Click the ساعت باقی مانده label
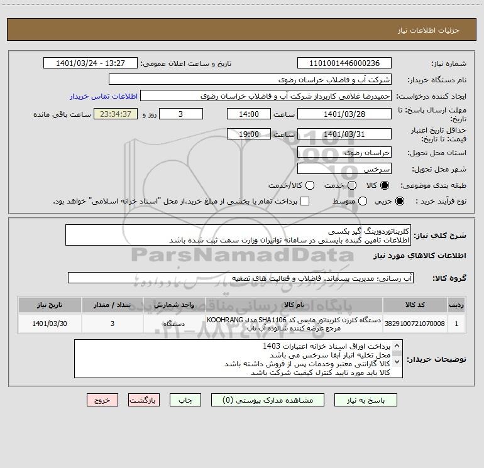This screenshot has width=484, height=468. (x=62, y=114)
